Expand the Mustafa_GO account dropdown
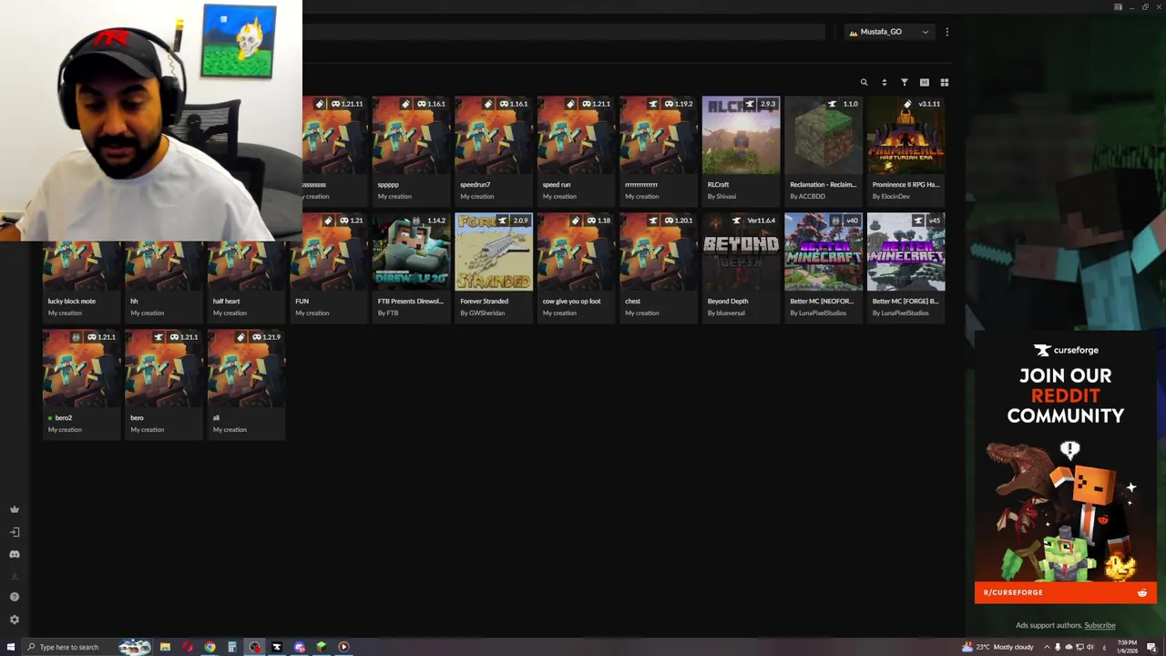 [x=888, y=32]
